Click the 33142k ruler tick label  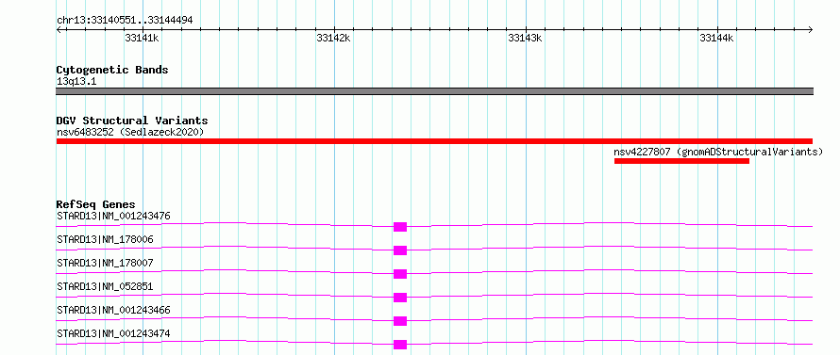pyautogui.click(x=334, y=38)
